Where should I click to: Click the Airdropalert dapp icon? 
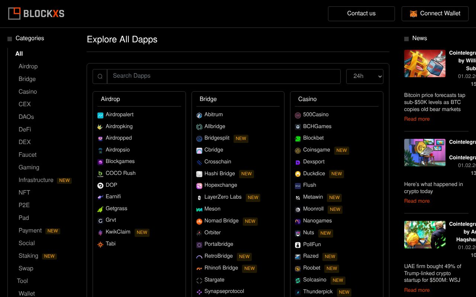[100, 115]
